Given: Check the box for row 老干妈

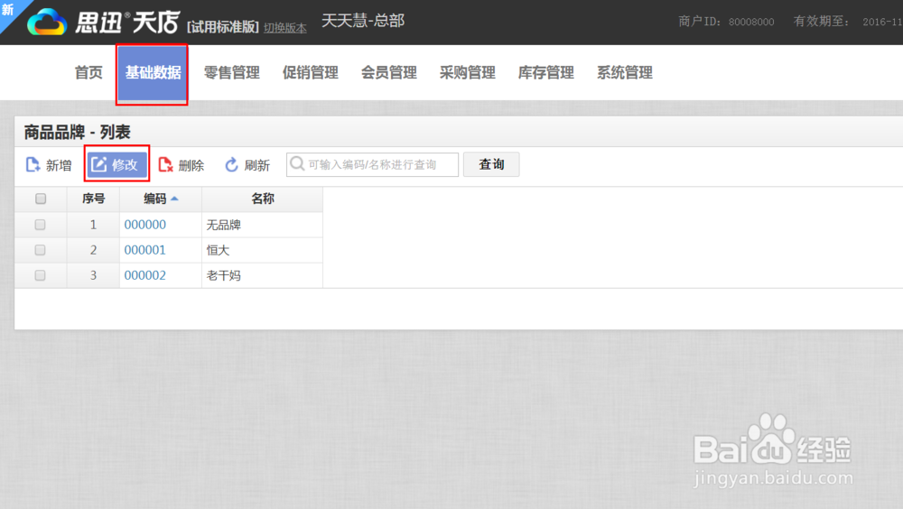Looking at the screenshot, I should [x=41, y=275].
